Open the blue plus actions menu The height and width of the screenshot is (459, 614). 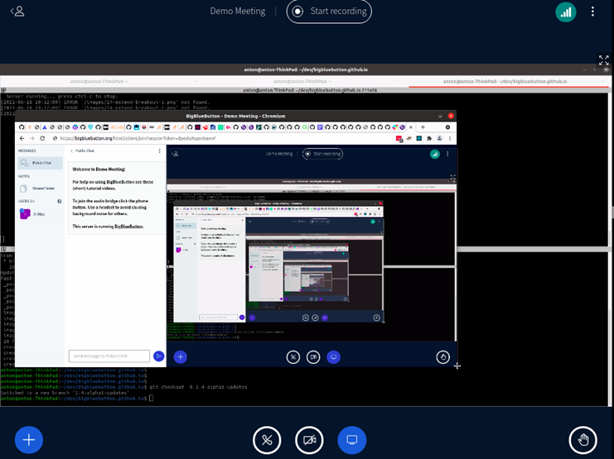[28, 439]
